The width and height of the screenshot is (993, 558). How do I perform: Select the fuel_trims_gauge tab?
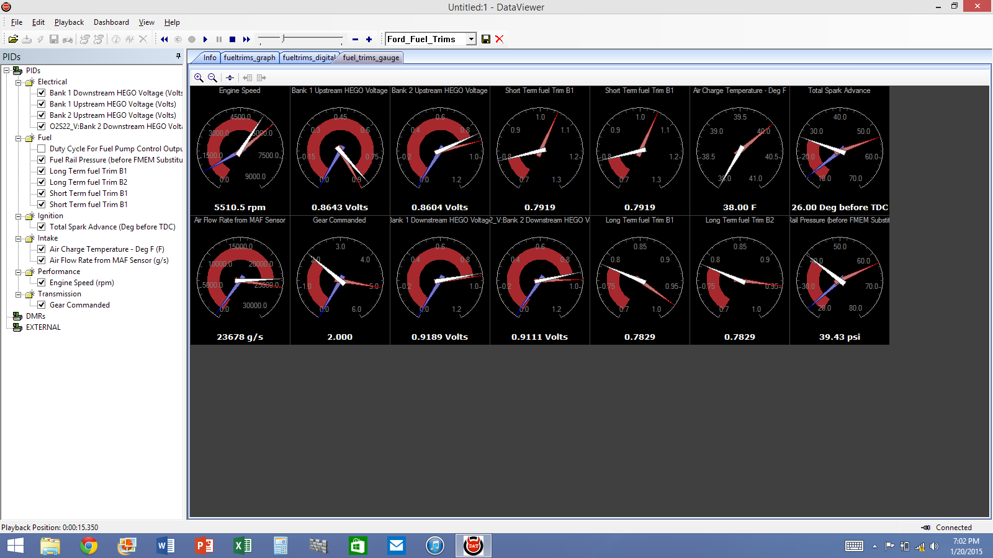(x=371, y=58)
